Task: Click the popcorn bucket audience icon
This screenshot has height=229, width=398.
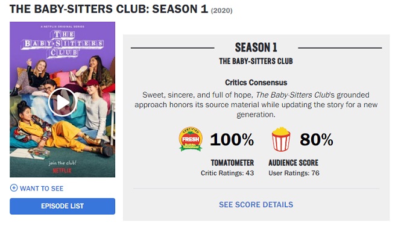Action: [x=281, y=139]
